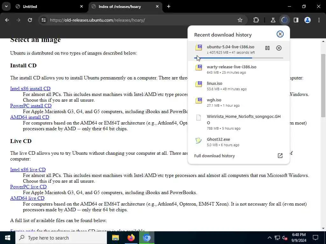326x244 pixels.
Task: Open the profile avatar menu
Action: coord(307,20)
